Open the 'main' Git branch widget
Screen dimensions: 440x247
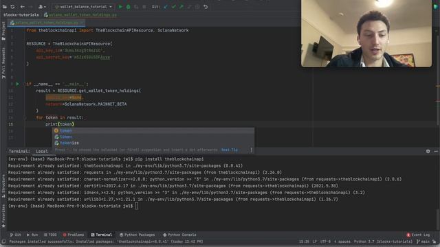point(423,242)
